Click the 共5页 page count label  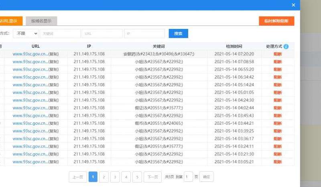click(169, 177)
